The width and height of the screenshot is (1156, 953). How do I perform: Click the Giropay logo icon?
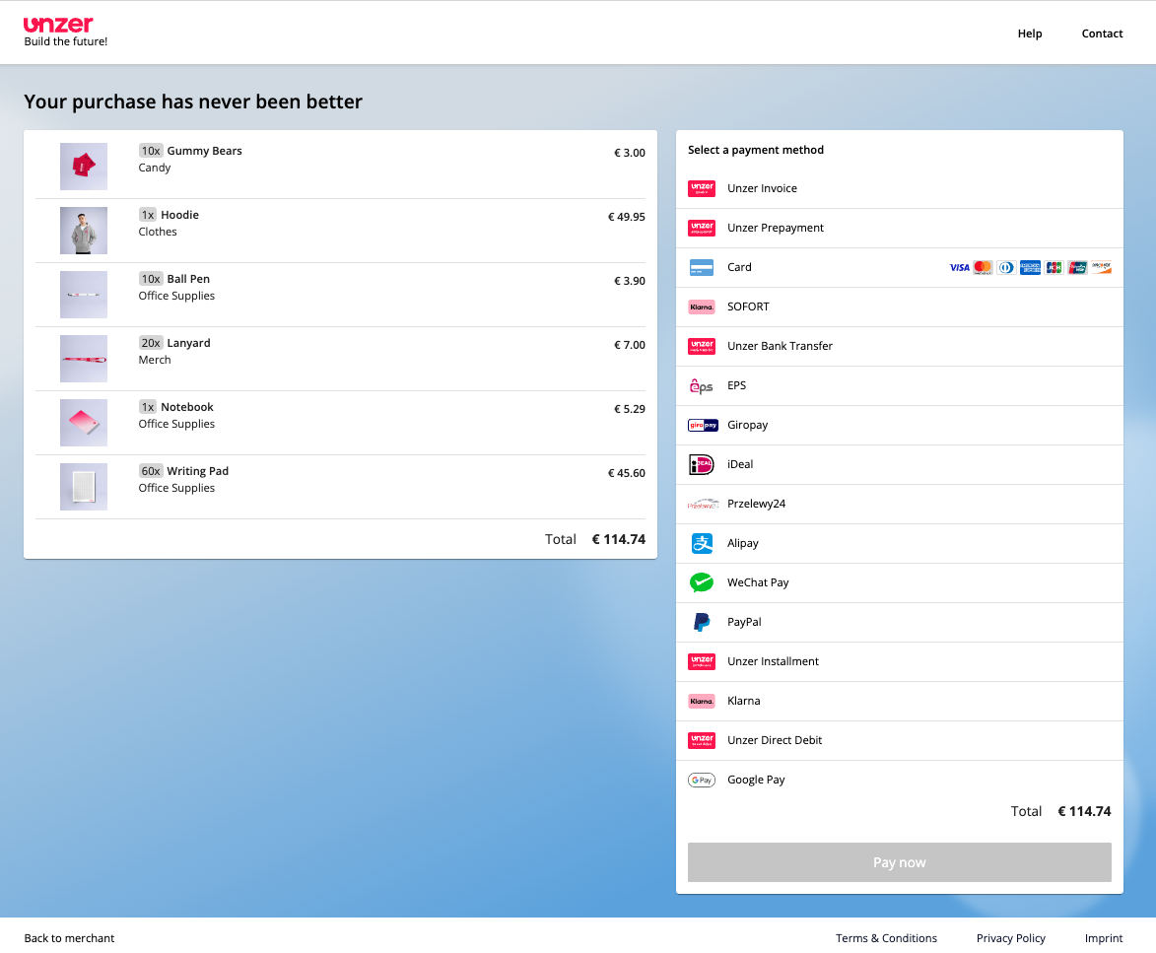click(x=703, y=426)
